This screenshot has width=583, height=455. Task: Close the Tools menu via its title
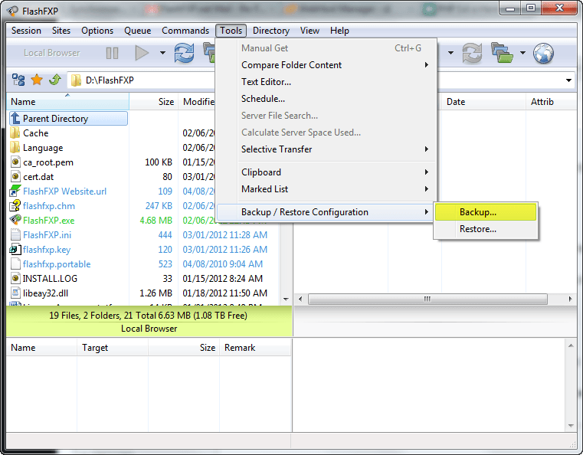[231, 31]
